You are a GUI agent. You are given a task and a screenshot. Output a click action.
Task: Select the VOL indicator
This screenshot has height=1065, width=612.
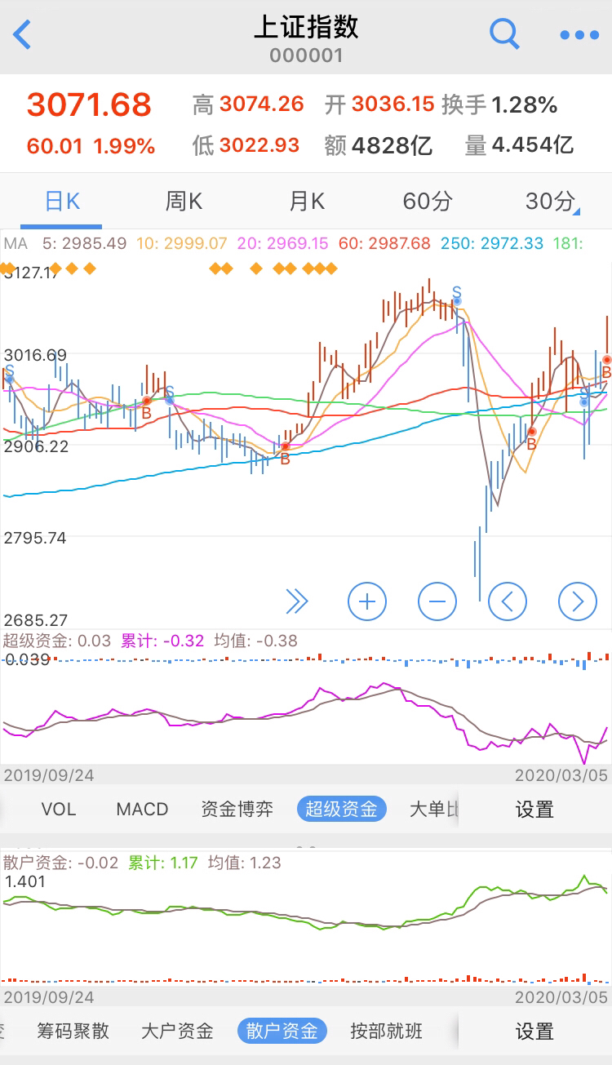point(59,809)
